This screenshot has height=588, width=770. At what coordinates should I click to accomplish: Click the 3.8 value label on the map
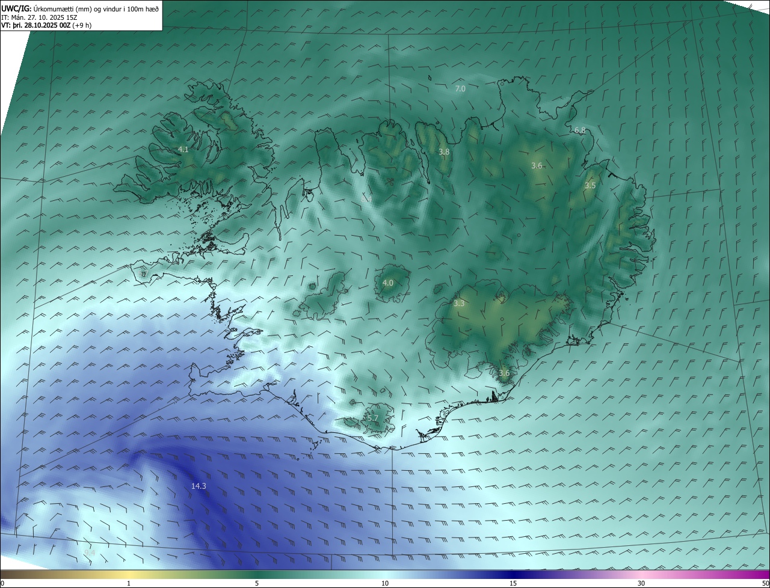(x=444, y=152)
